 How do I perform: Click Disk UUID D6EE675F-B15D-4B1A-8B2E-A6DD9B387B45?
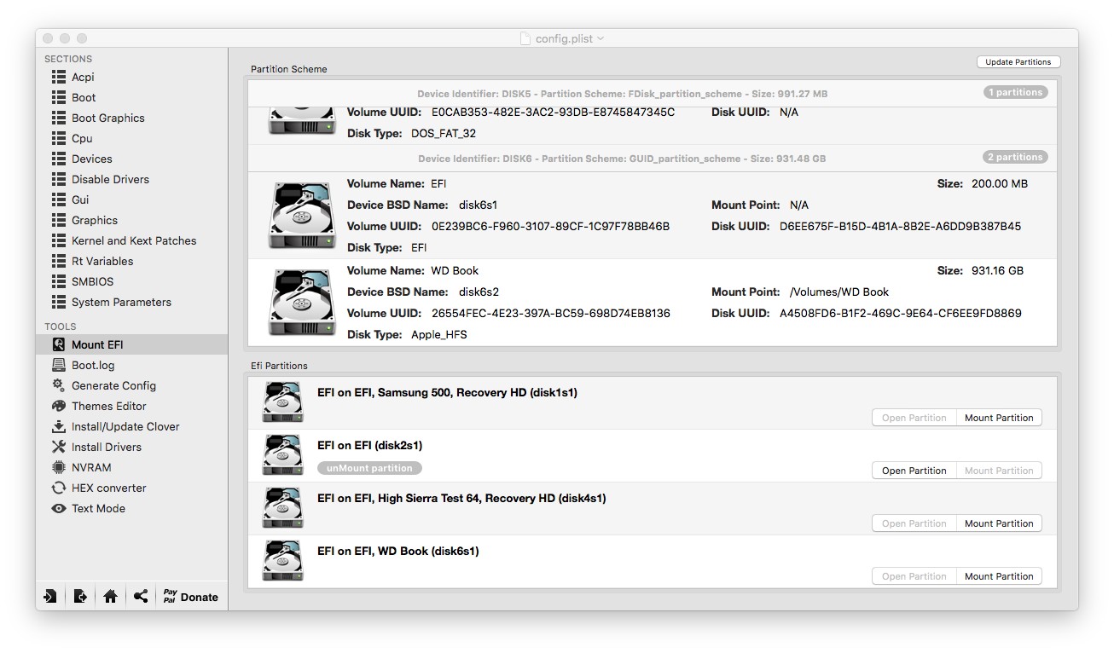coord(901,227)
